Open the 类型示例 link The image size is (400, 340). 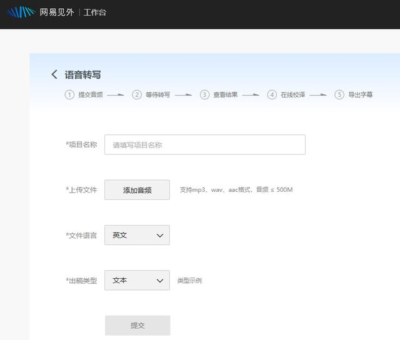(x=189, y=281)
